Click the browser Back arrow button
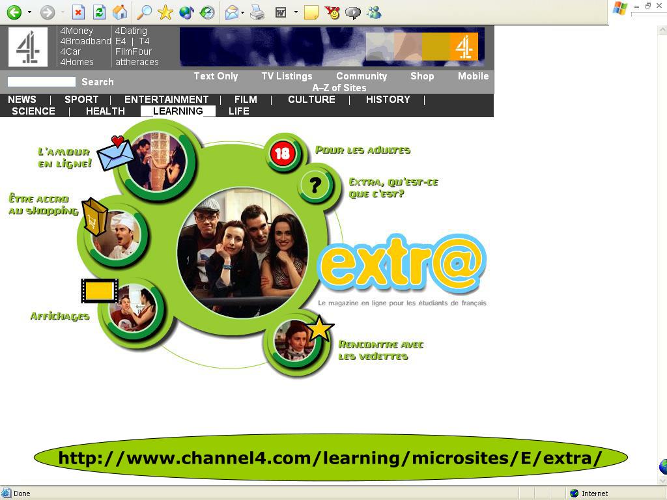This screenshot has width=667, height=500. pyautogui.click(x=14, y=12)
